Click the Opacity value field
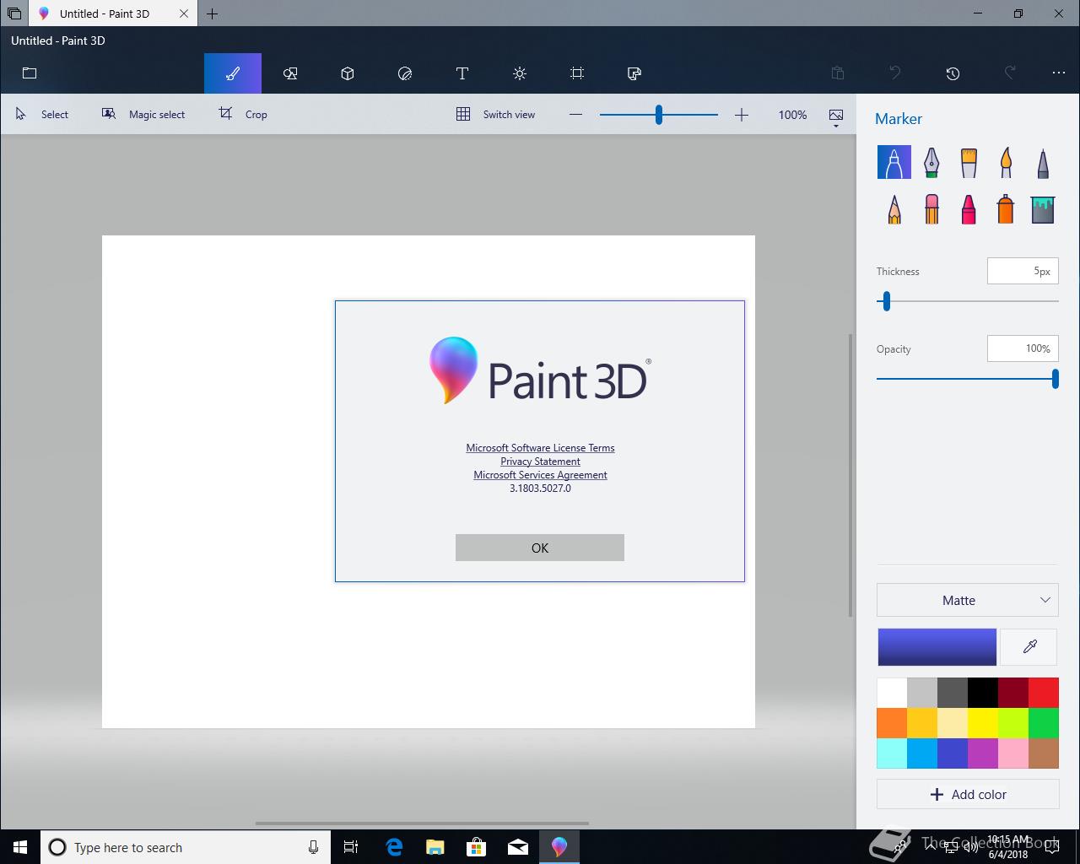The height and width of the screenshot is (864, 1080). [1023, 348]
